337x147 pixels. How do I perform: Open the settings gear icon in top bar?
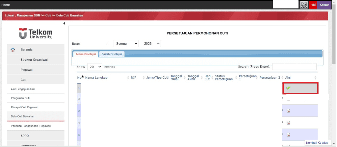click(304, 5)
